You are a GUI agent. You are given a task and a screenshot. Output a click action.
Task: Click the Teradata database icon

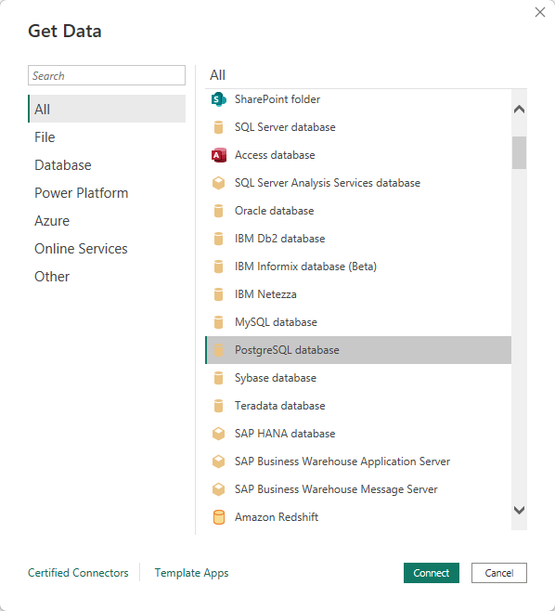point(218,406)
